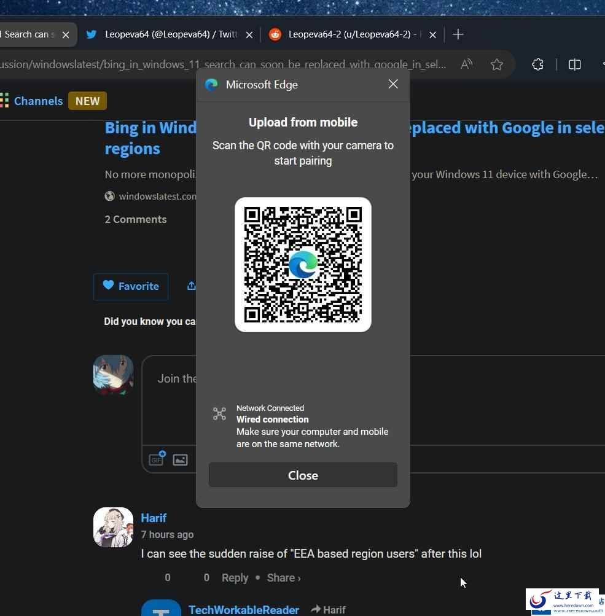Viewport: 605px width, 616px height.
Task: Close the Microsoft Edge upload dialog
Action: 393,84
